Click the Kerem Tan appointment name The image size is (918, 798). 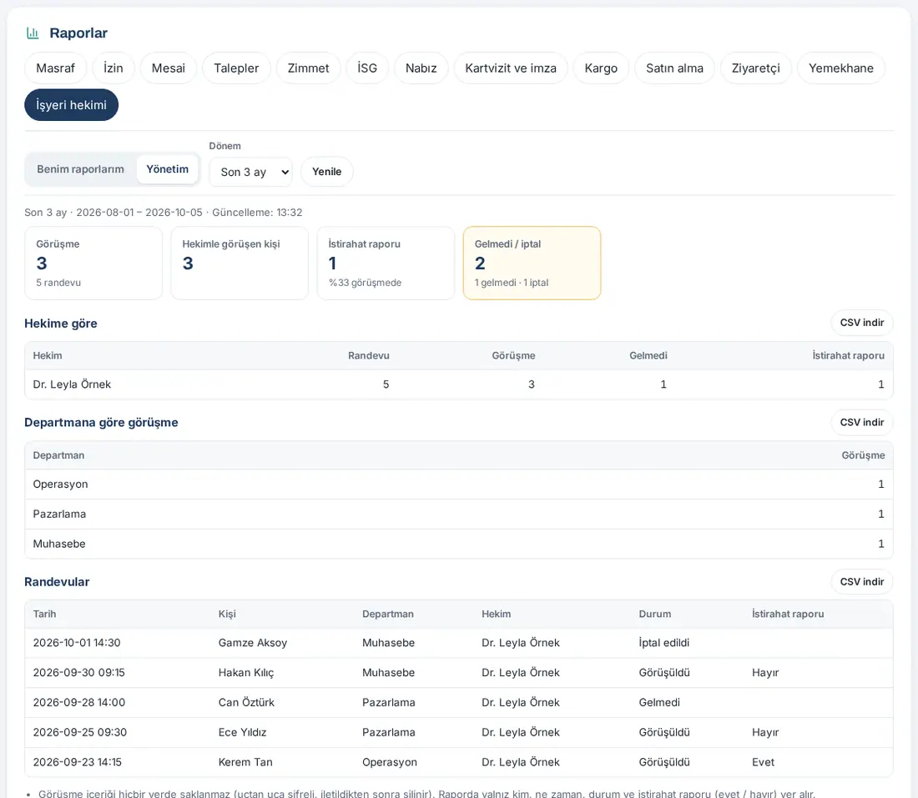point(245,762)
